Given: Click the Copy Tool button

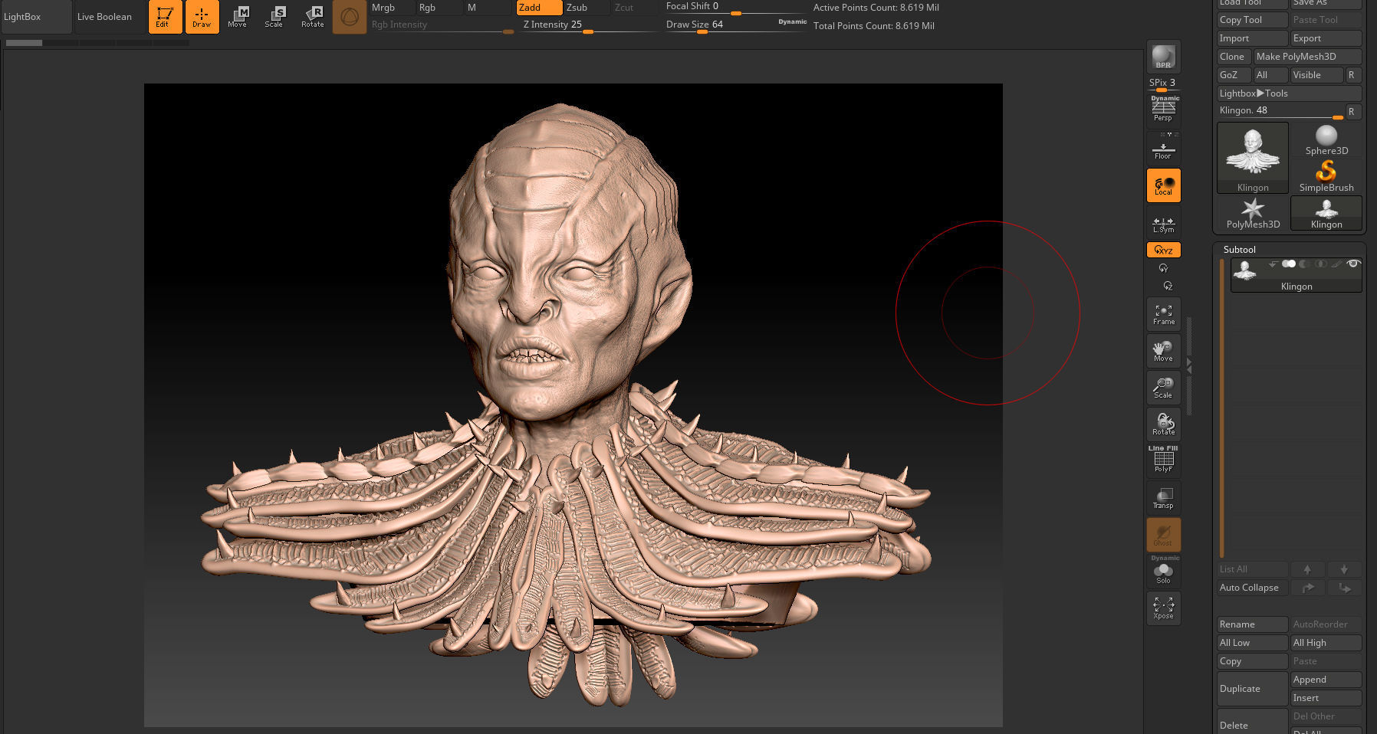Looking at the screenshot, I should pos(1252,20).
